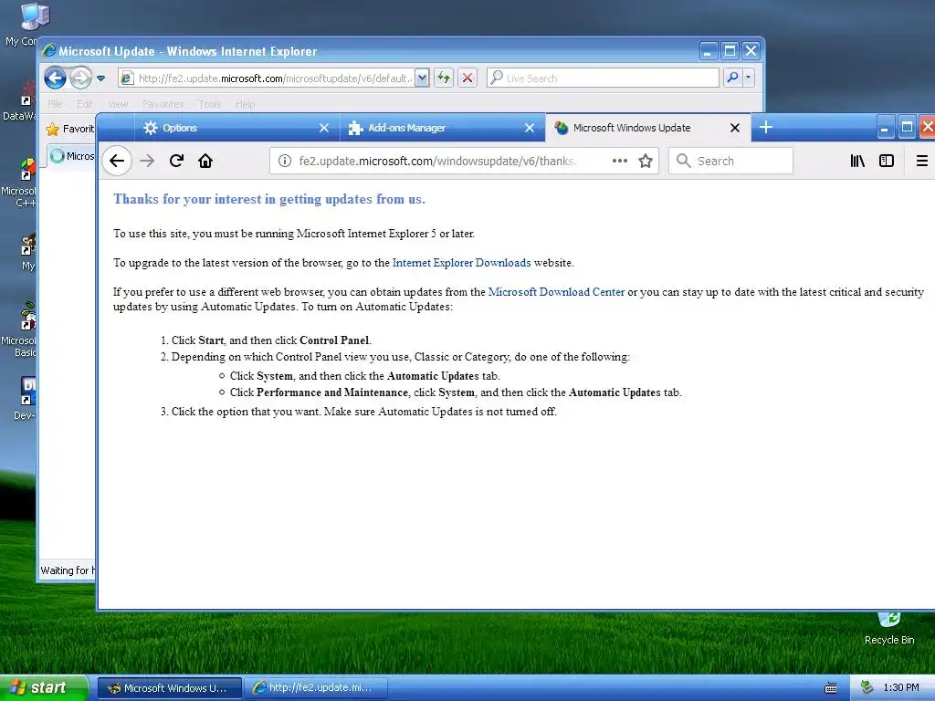Click Internet Explorer back button
Image resolution: width=935 pixels, height=701 pixels.
(x=55, y=78)
